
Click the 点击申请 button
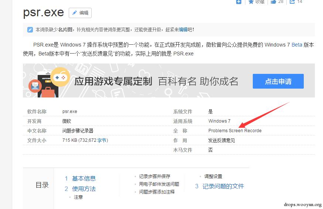[x=278, y=81]
